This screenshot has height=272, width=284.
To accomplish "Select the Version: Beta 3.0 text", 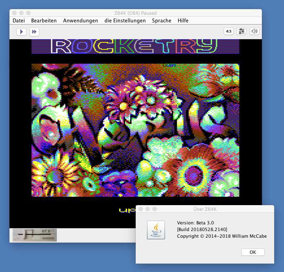I will [x=195, y=223].
